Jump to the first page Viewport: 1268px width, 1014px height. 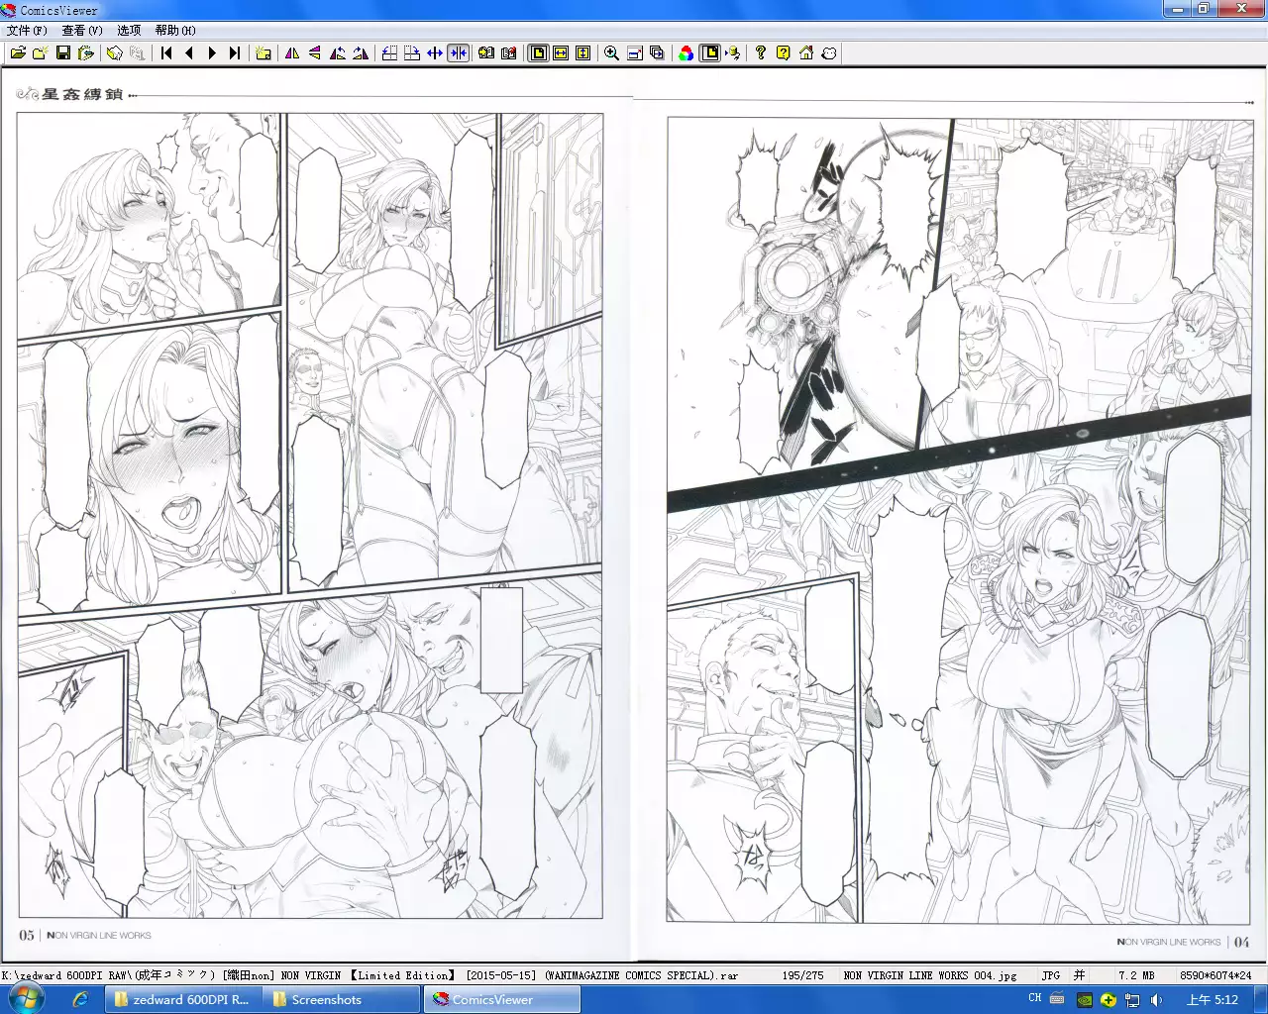166,53
